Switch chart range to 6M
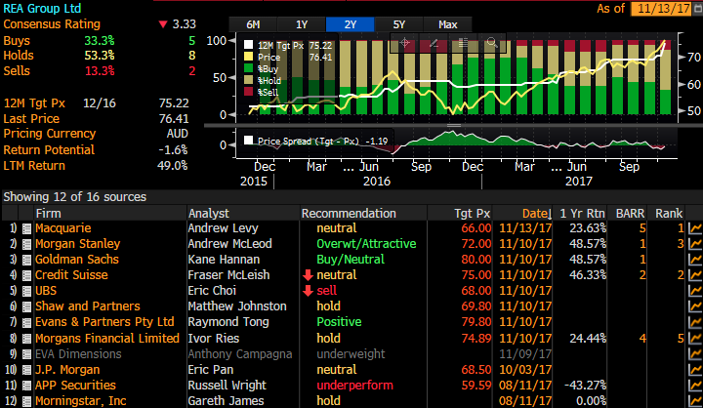The height and width of the screenshot is (408, 703). pos(253,24)
